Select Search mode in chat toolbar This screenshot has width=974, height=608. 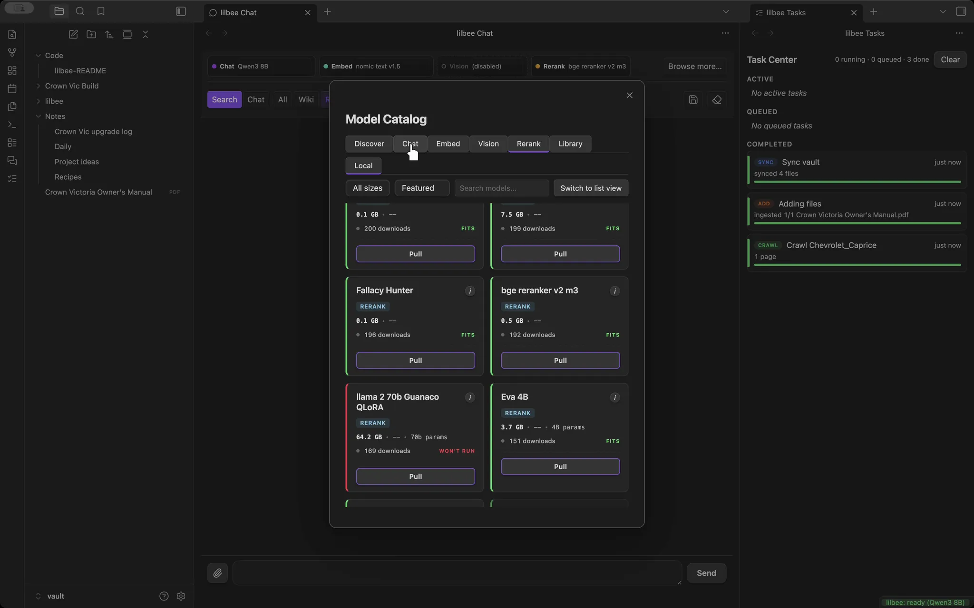coord(224,99)
